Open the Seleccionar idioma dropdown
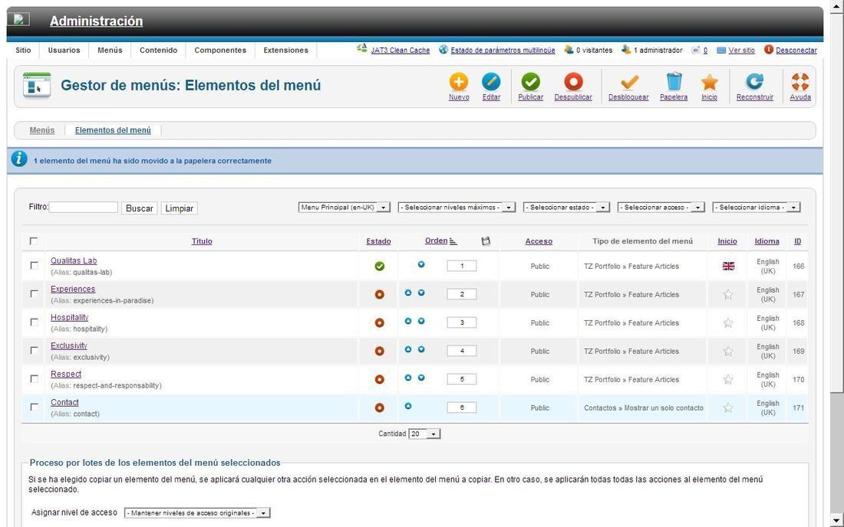 click(x=757, y=208)
